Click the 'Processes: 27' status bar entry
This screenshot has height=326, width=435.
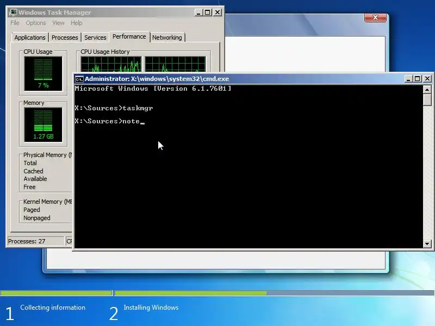coord(35,241)
